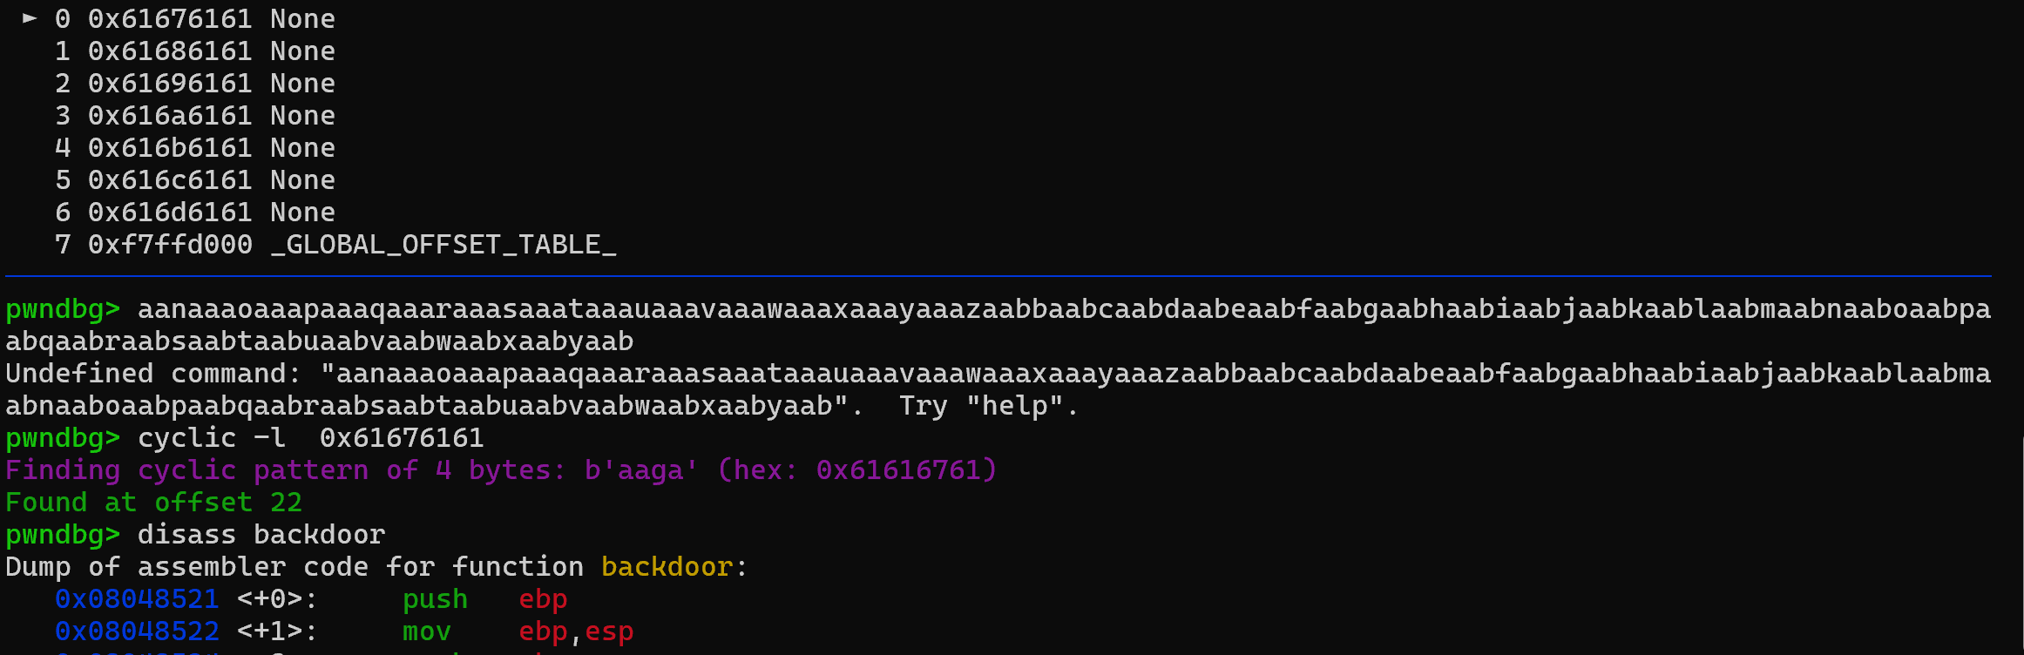
Task: Click the blue horizontal separator line
Action: tap(998, 276)
